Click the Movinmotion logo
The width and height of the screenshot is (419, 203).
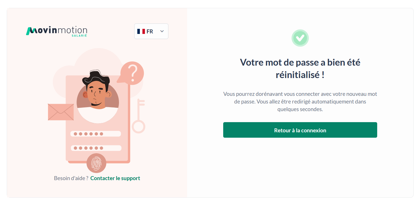click(57, 31)
